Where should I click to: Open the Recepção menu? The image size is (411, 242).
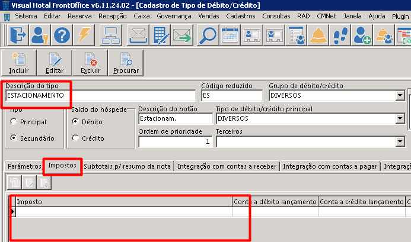pyautogui.click(x=113, y=16)
